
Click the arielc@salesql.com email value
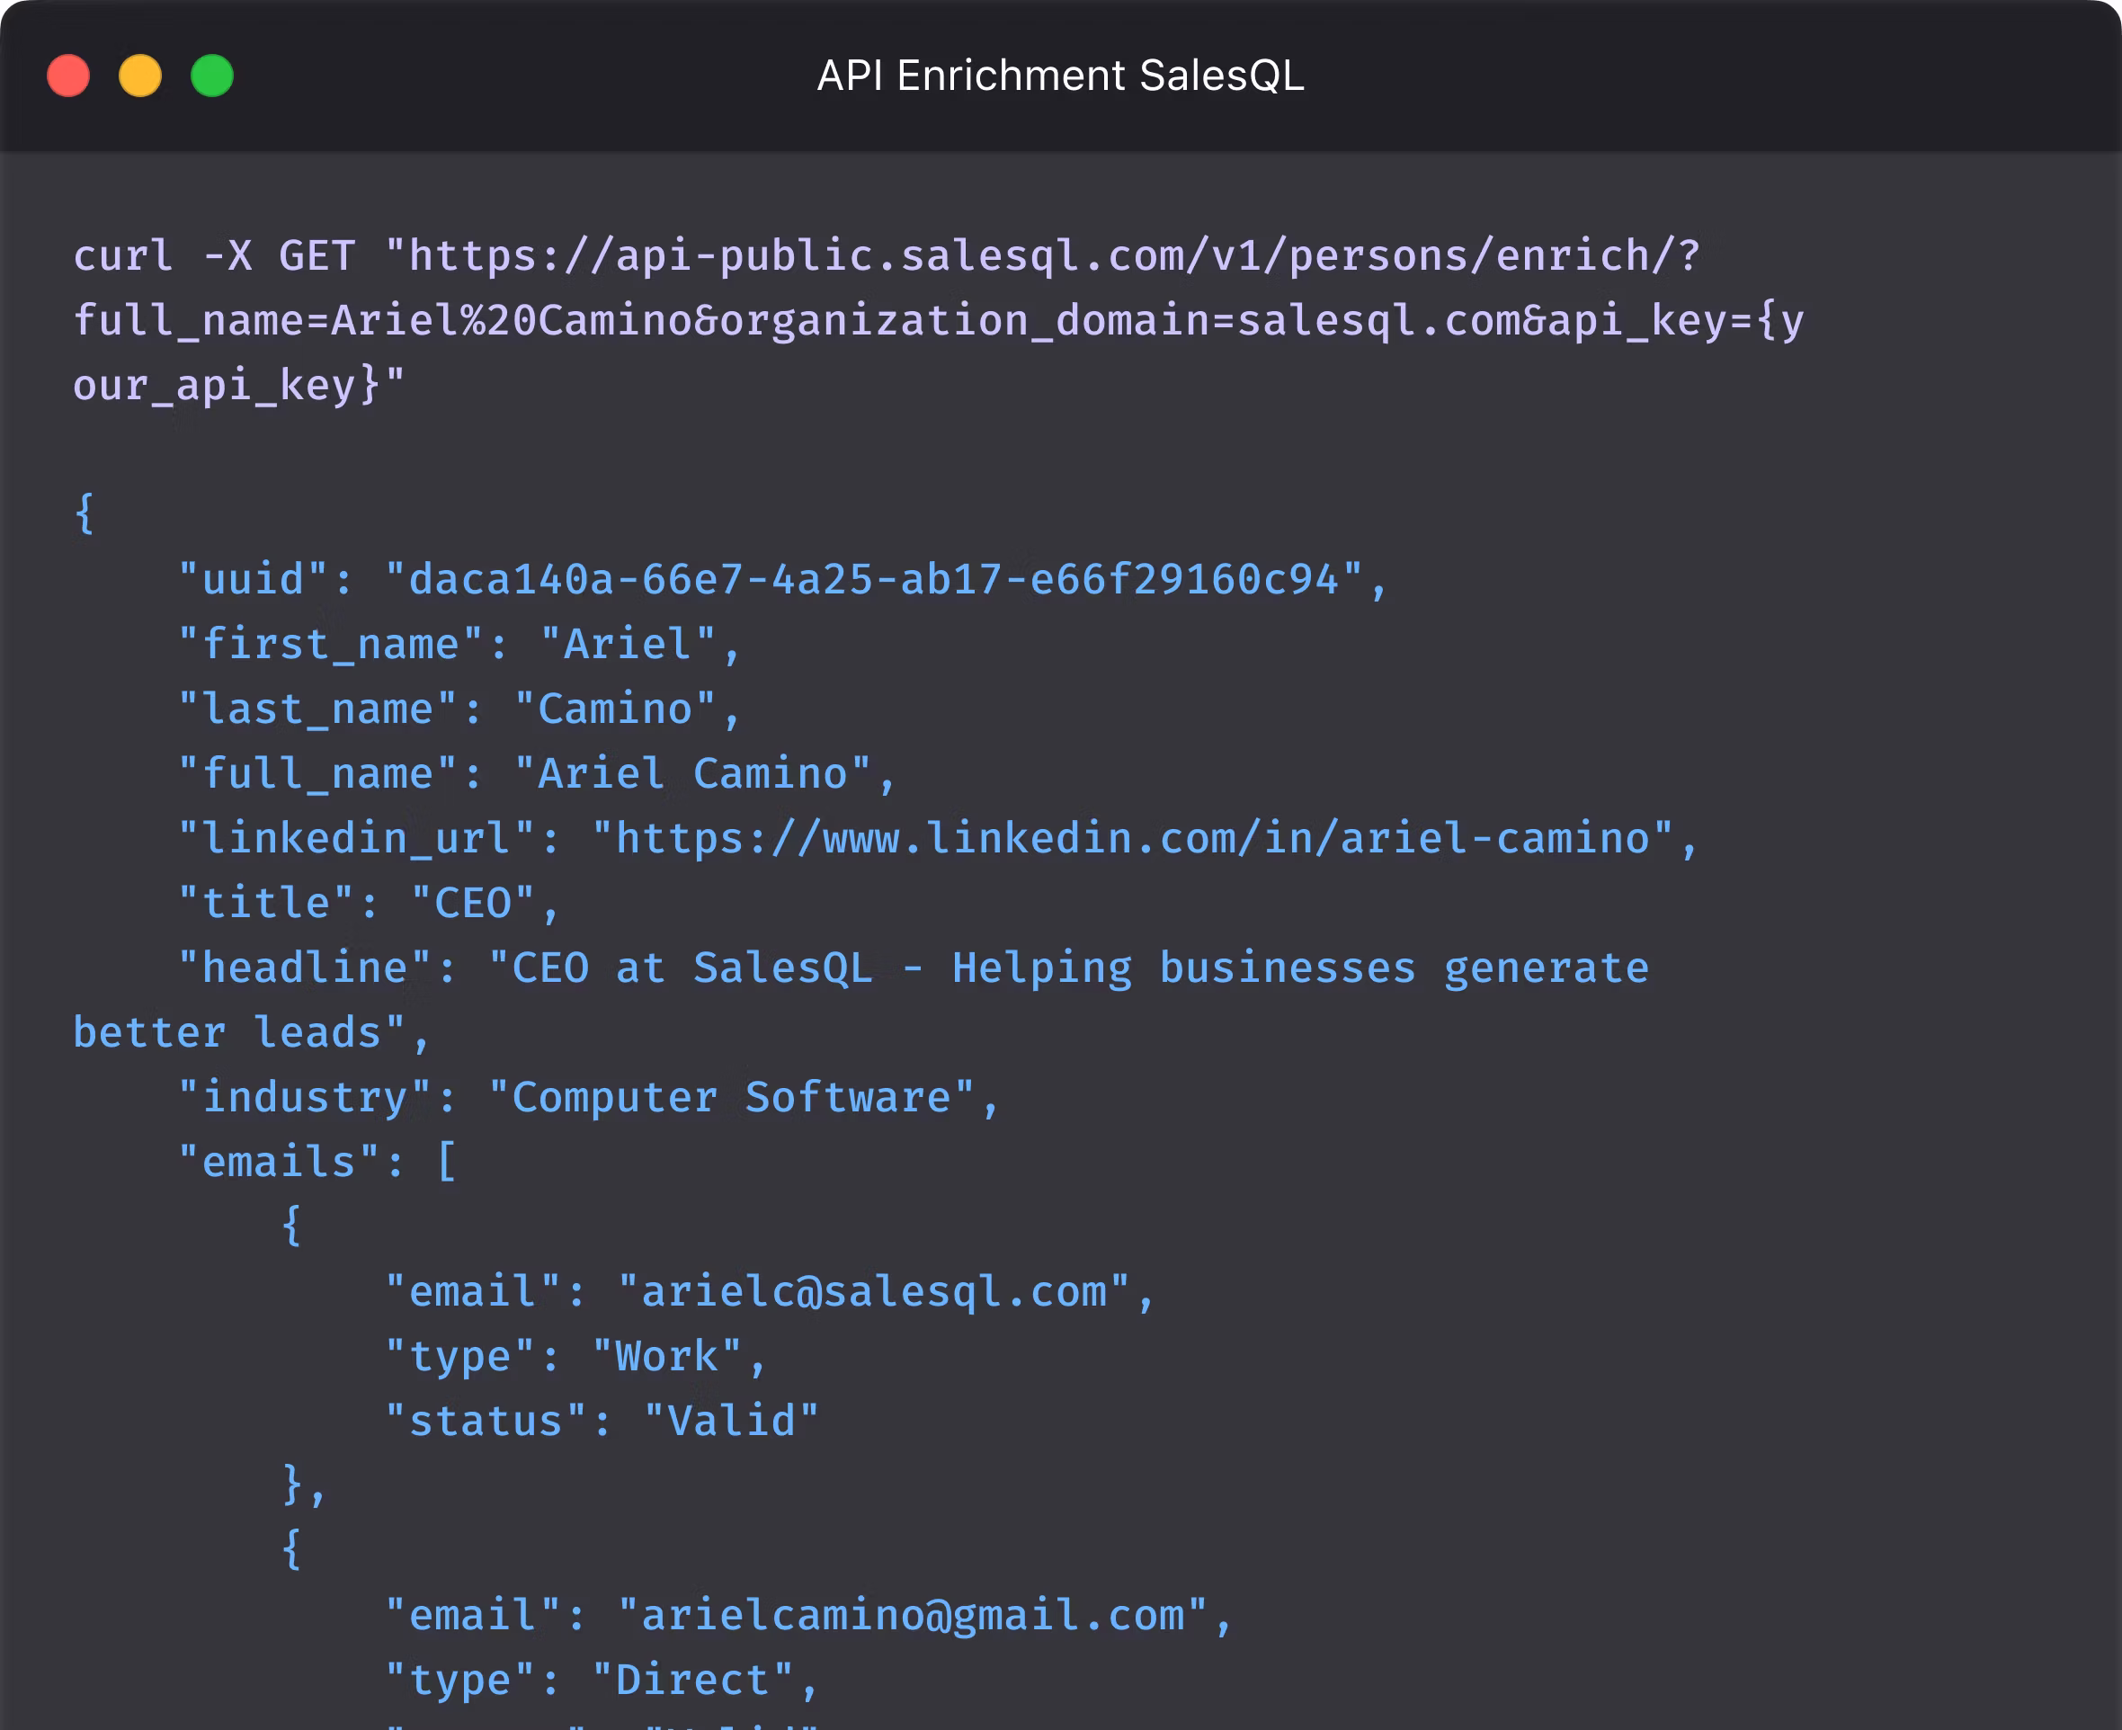click(x=873, y=1292)
